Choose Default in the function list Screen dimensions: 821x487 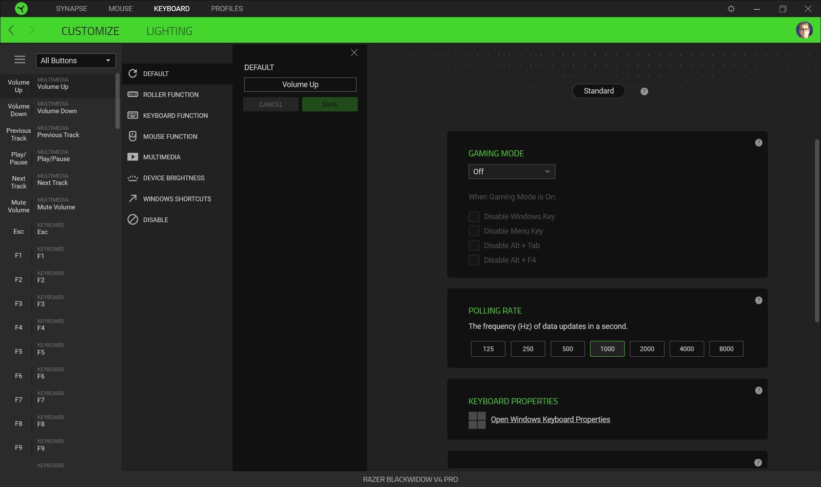[x=177, y=74]
